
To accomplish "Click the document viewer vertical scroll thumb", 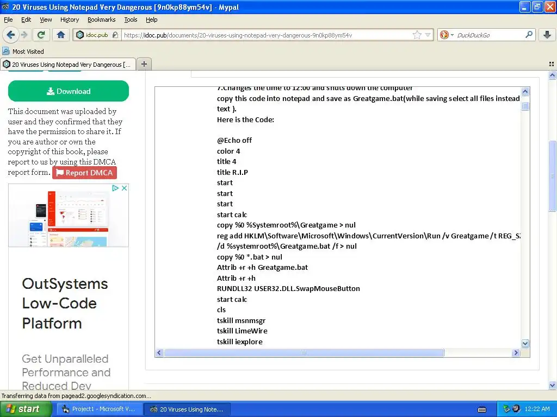I will (525, 106).
